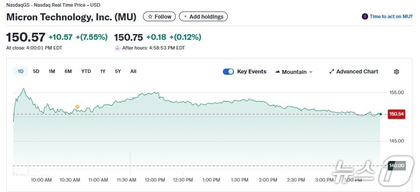Show the 1Y chart range

(103, 71)
